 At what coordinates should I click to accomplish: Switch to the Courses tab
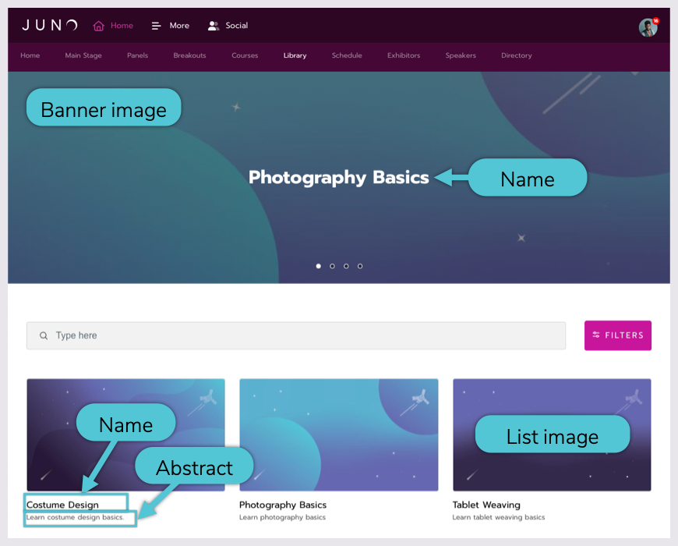point(245,55)
